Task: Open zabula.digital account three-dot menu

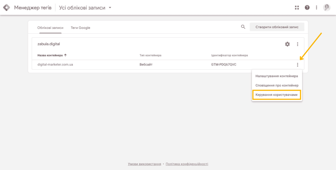Action: pyautogui.click(x=297, y=44)
